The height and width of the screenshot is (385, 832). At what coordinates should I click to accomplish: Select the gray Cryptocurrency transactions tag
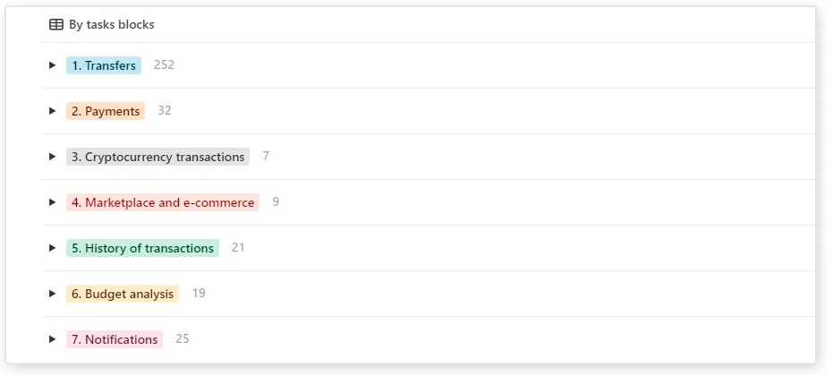(157, 157)
